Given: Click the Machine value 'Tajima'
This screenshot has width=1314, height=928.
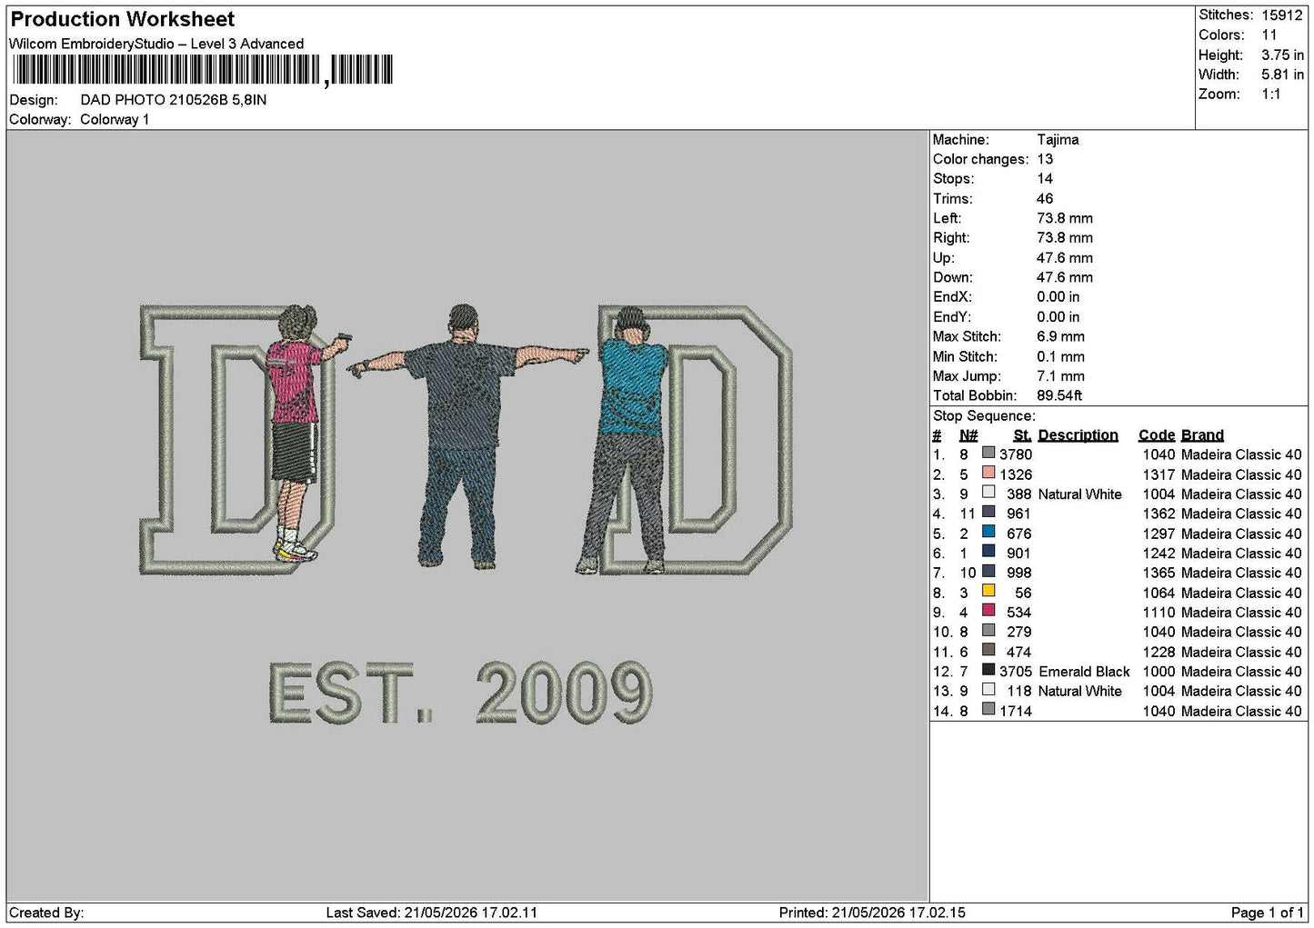Looking at the screenshot, I should 1058,140.
